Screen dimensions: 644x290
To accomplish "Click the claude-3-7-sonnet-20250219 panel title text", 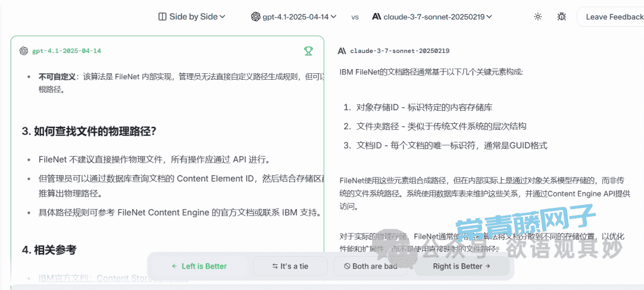I will (400, 51).
